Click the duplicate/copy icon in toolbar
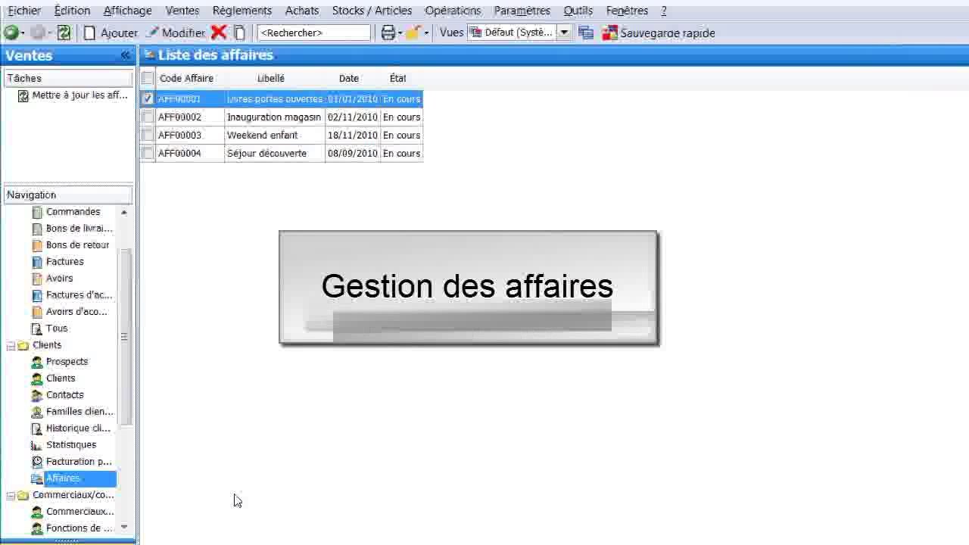969x545 pixels. [x=240, y=33]
